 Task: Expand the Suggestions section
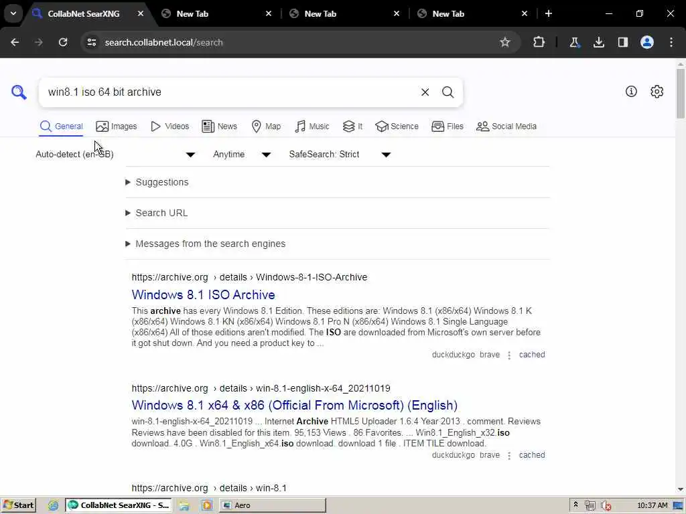(x=157, y=182)
